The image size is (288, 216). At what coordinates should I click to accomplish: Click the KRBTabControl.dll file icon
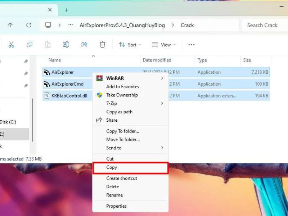47,96
